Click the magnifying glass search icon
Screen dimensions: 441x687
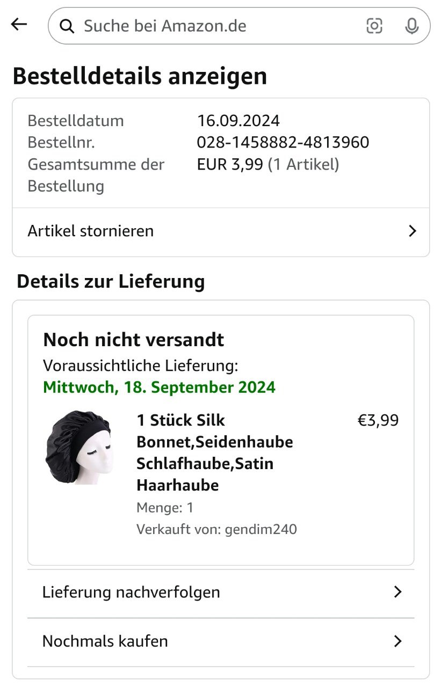click(67, 26)
